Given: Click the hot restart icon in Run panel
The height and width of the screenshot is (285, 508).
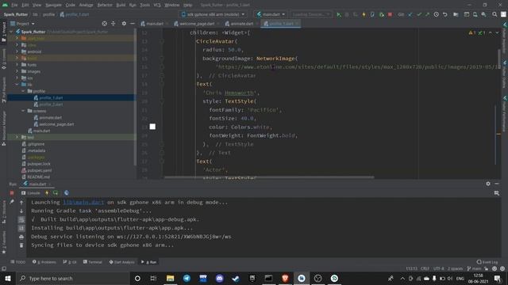Looking at the screenshot, I should [x=56, y=193].
